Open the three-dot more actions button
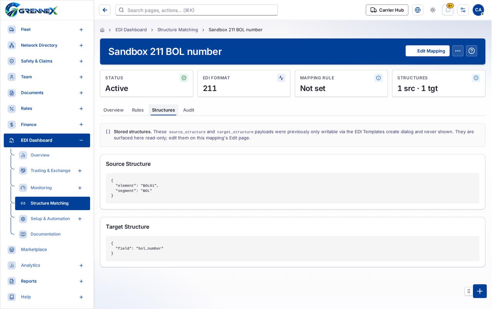This screenshot has width=495, height=309. [x=458, y=51]
